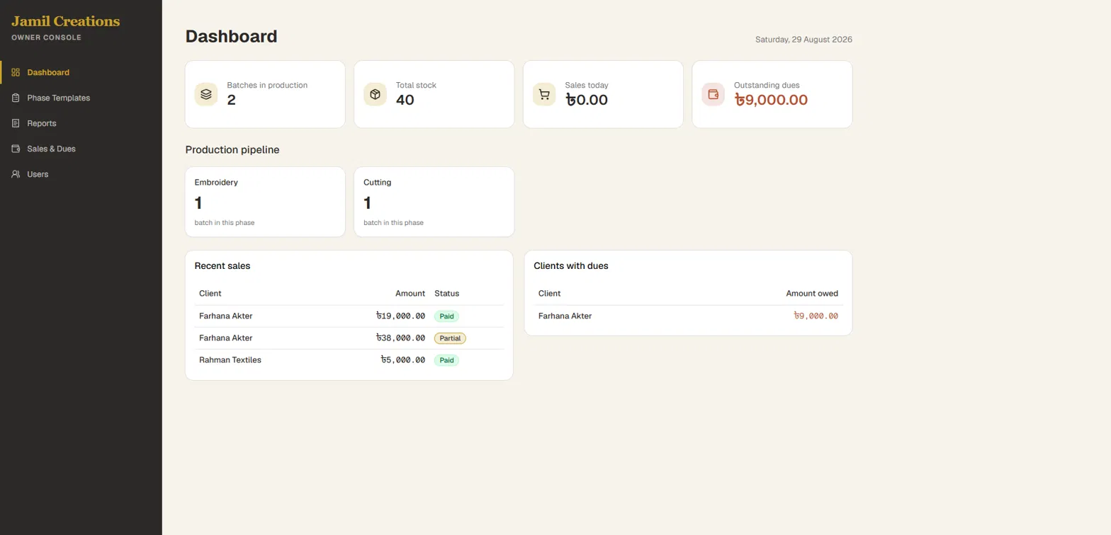The image size is (1111, 535).
Task: Click the Reports document icon
Action: click(16, 123)
